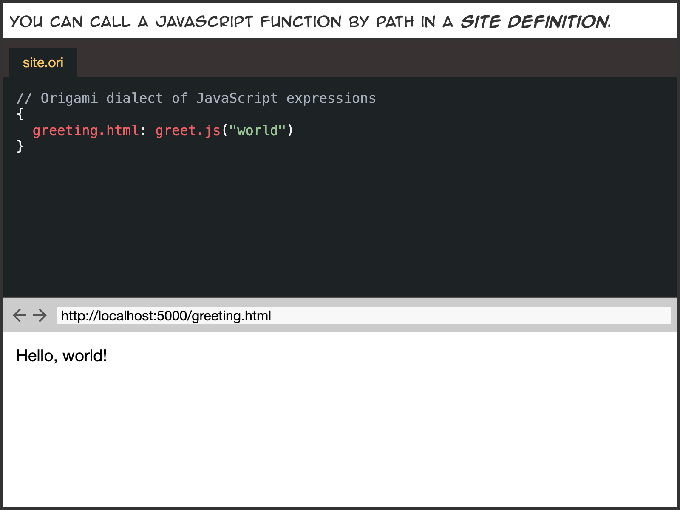Focus the localhost:5000 address bar
This screenshot has width=680, height=510.
click(363, 316)
